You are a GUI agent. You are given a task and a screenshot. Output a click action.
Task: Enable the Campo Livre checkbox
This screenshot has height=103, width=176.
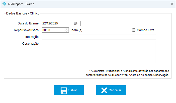click(x=134, y=30)
